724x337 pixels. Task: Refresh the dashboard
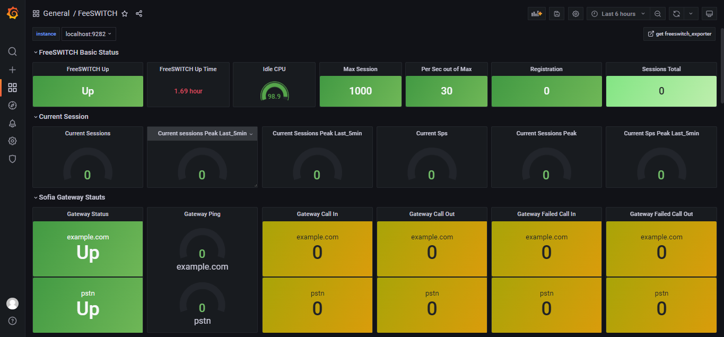pos(676,14)
